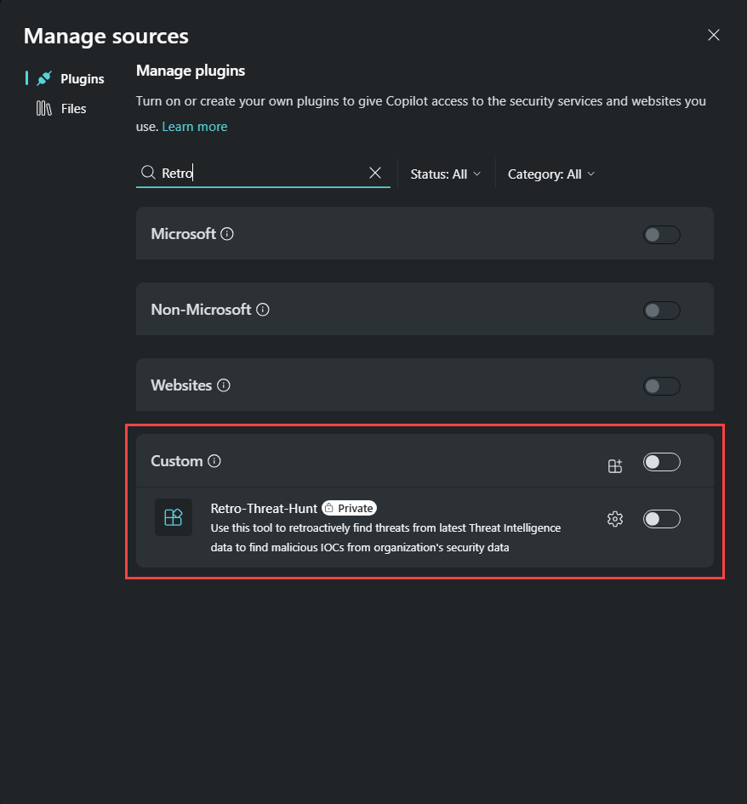This screenshot has height=804, width=747.
Task: Click the Custom section heading
Action: coord(176,461)
